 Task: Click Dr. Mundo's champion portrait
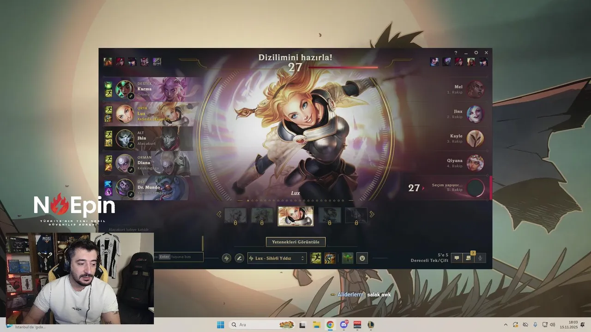click(124, 188)
